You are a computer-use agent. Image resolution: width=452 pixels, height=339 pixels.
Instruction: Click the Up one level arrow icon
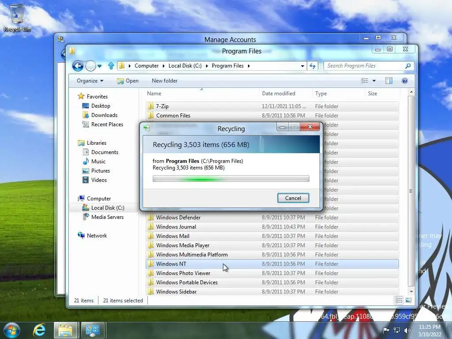pyautogui.click(x=111, y=66)
